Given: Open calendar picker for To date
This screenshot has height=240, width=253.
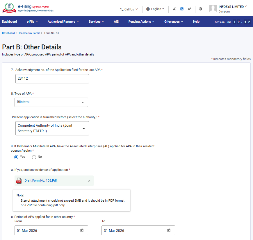Looking at the screenshot, I should 169,230.
